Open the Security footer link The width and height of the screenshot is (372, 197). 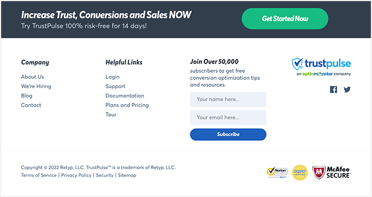[104, 175]
